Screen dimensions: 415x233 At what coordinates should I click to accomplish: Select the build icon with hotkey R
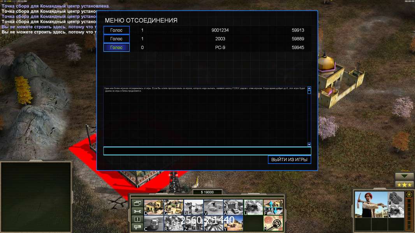[x=174, y=223]
